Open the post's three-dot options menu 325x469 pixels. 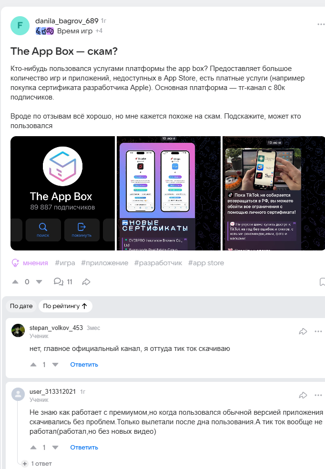(x=321, y=24)
